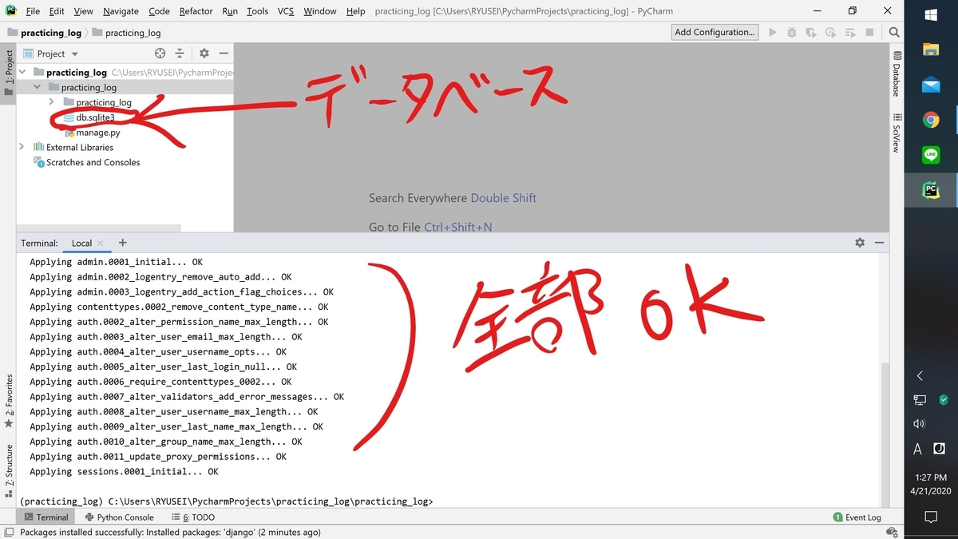Toggle tool window bars icon in status bar
The height and width of the screenshot is (539, 958).
click(8, 532)
